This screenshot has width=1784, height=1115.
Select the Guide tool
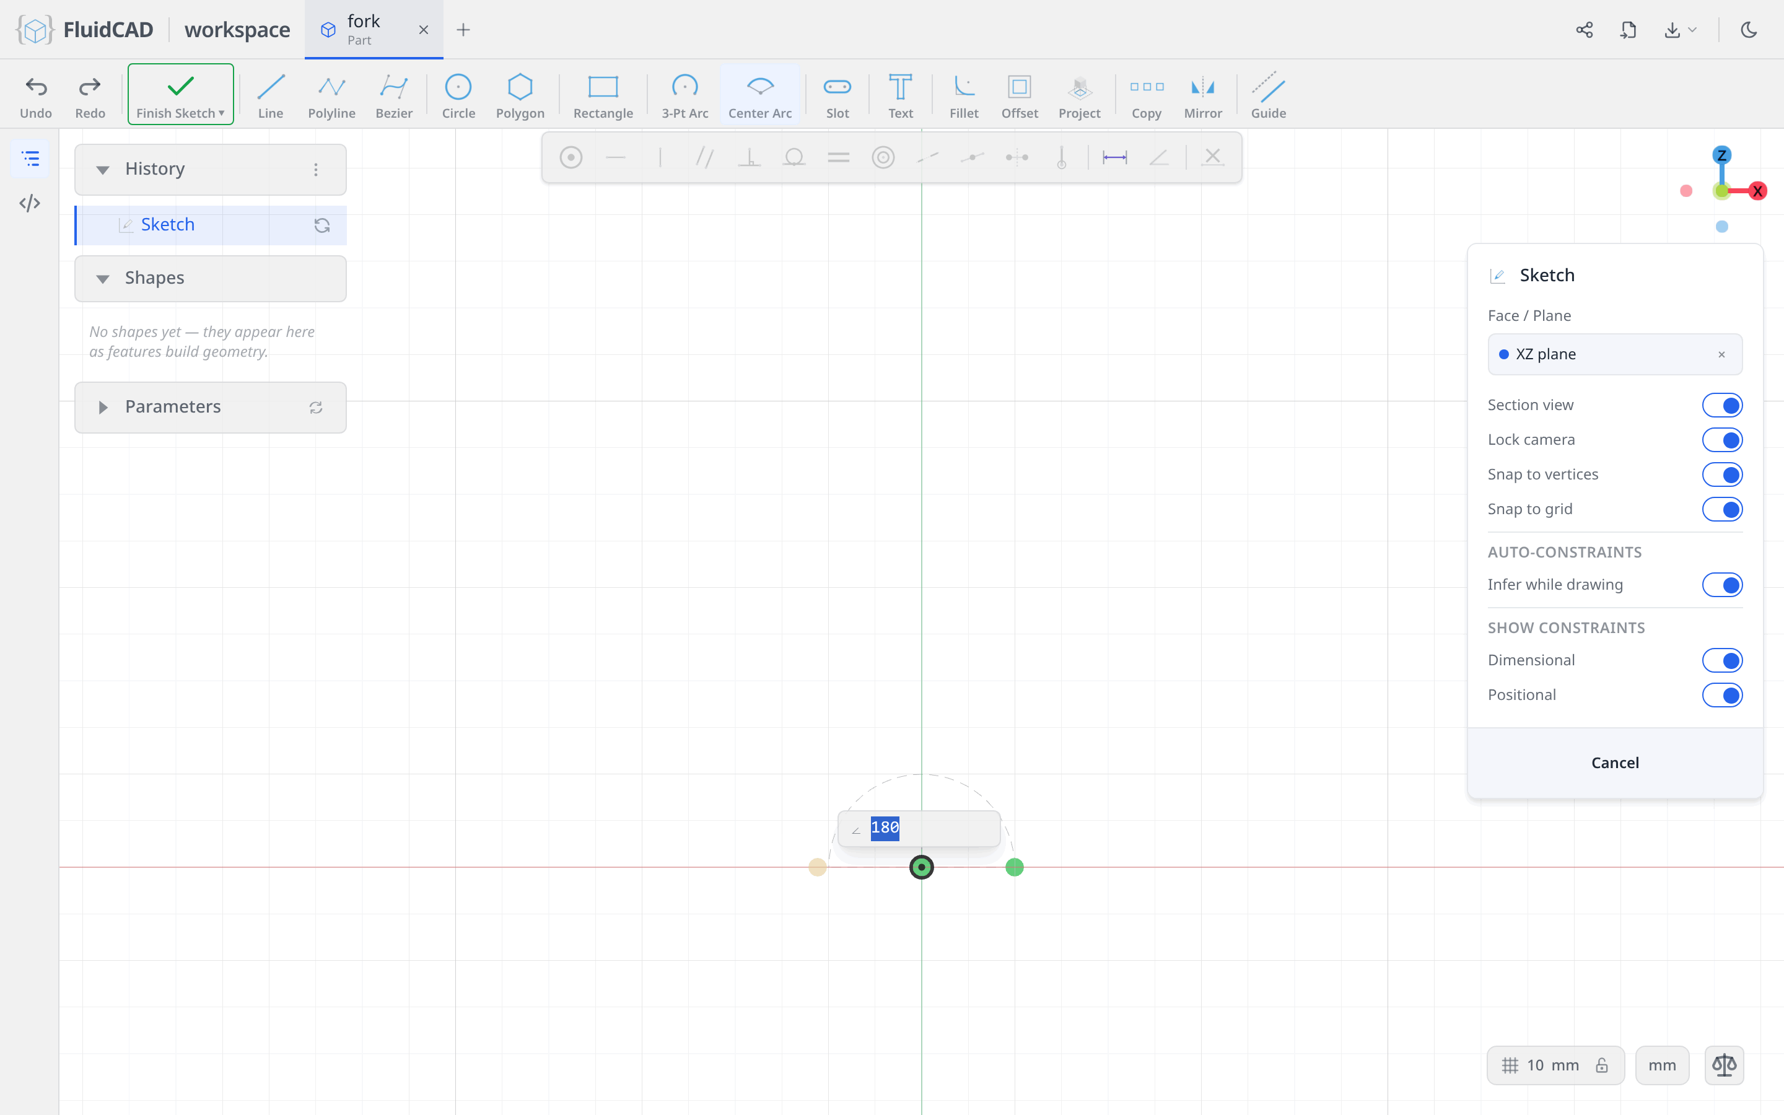tap(1268, 95)
